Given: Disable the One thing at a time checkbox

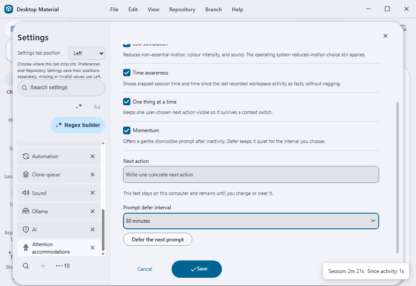Looking at the screenshot, I should click(x=127, y=101).
